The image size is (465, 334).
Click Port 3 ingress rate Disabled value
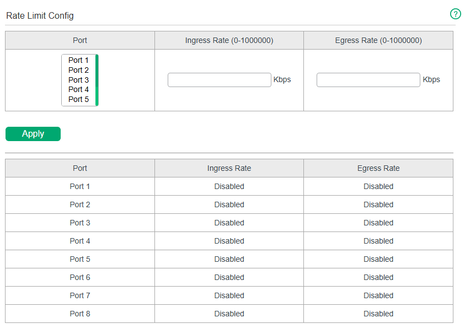coord(229,223)
